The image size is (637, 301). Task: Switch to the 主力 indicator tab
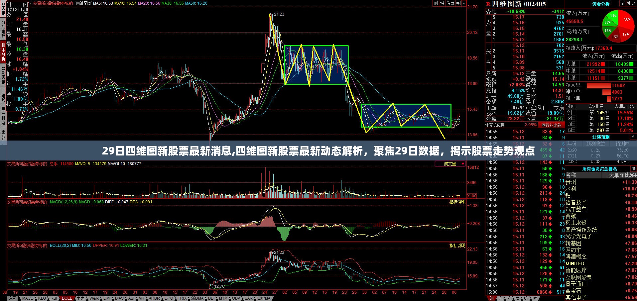pos(81,298)
